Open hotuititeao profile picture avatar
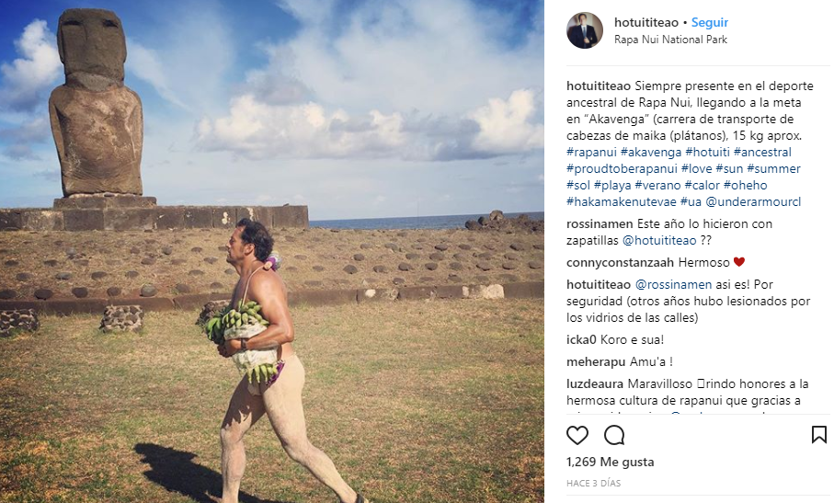 (585, 30)
